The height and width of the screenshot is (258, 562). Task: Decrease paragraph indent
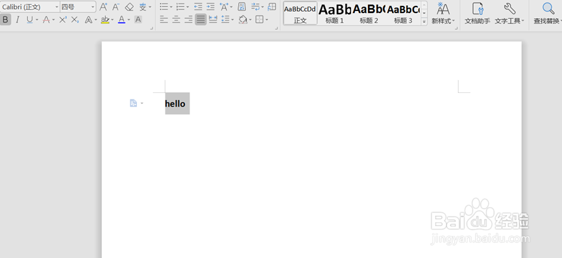pyautogui.click(x=198, y=6)
